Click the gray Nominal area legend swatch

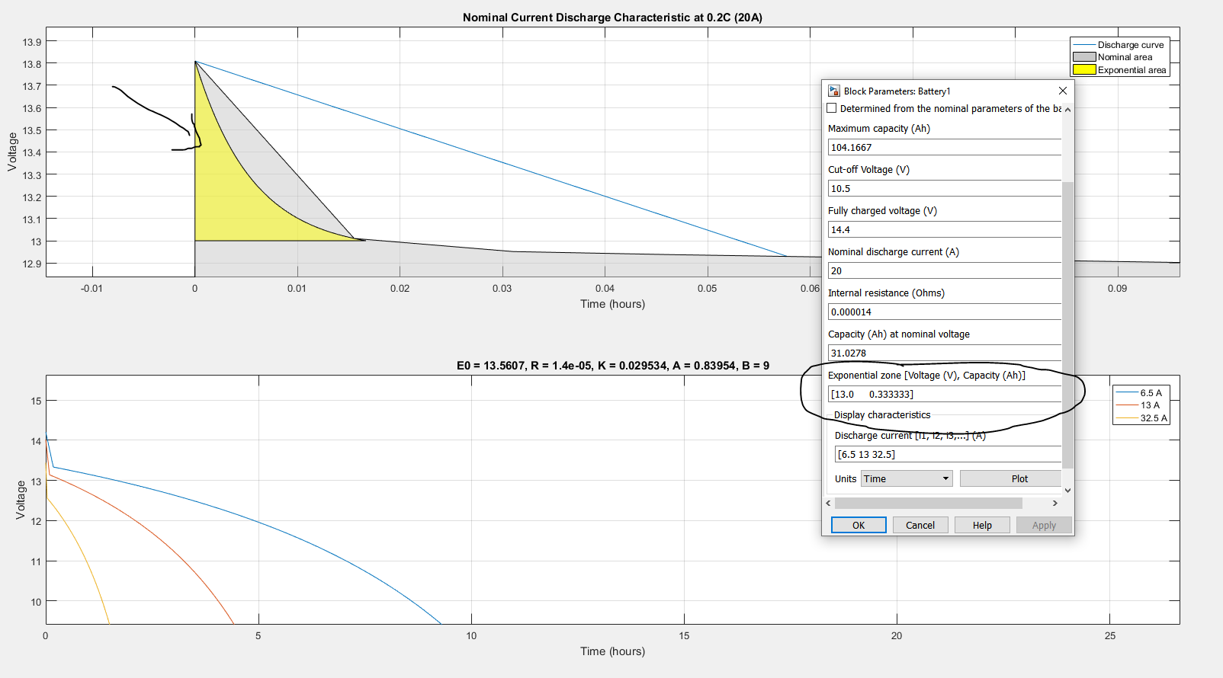tap(1084, 57)
